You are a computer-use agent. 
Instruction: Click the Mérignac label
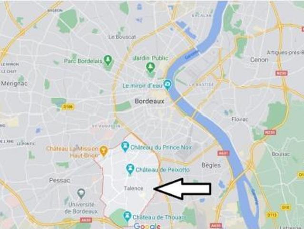pyautogui.click(x=14, y=84)
